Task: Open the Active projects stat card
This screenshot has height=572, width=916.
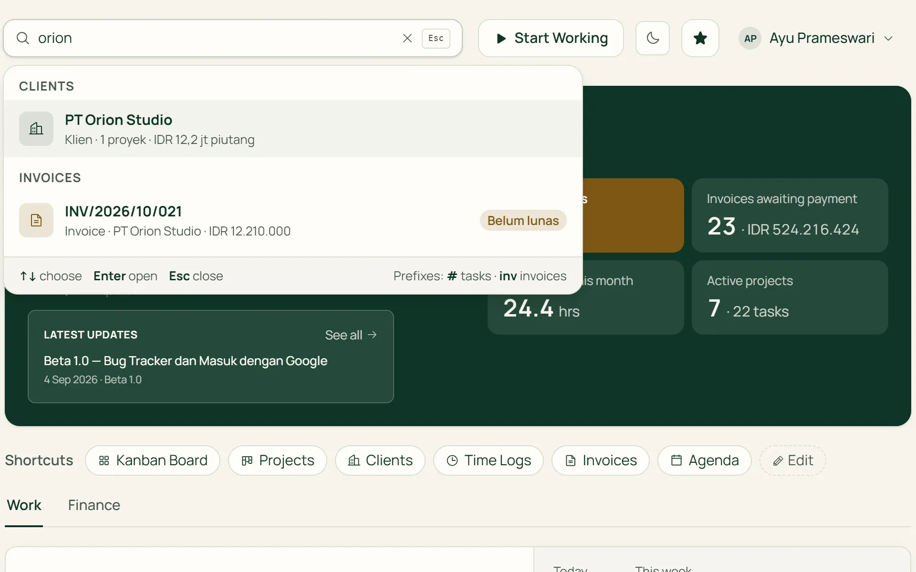Action: [x=790, y=297]
